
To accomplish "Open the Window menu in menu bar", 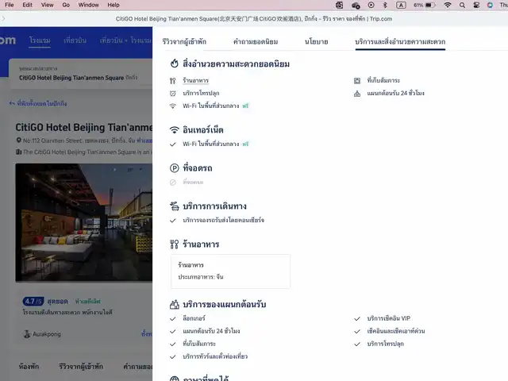I will (89, 5).
